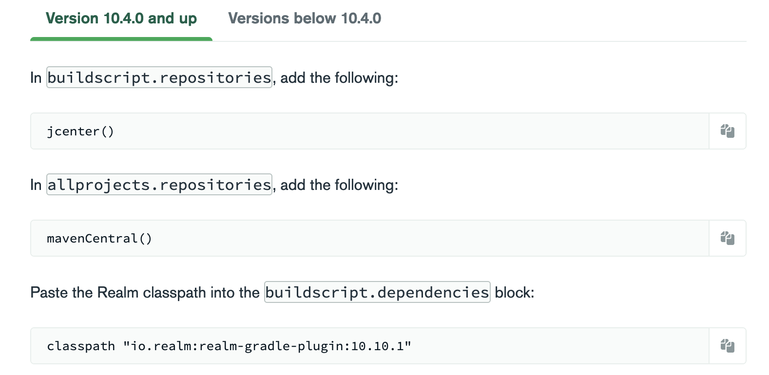Screen dimensions: 769x375
Task: Click the mavenCentral() text in code block
Action: pos(99,239)
